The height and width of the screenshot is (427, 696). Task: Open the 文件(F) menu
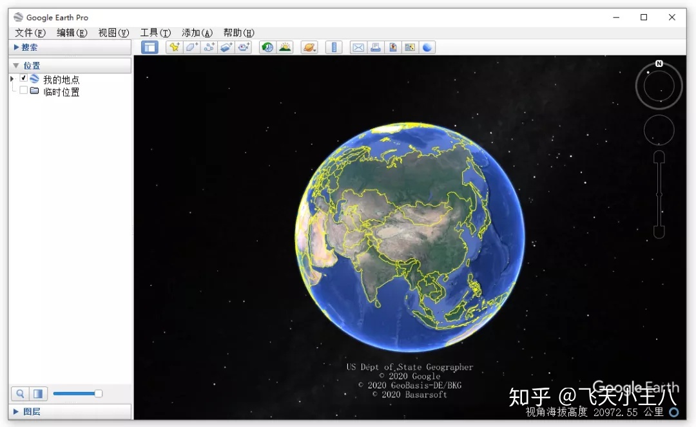[x=30, y=33]
